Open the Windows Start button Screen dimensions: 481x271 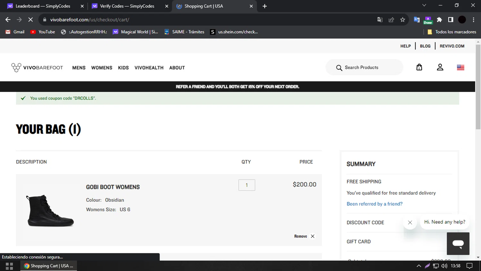(x=9, y=266)
